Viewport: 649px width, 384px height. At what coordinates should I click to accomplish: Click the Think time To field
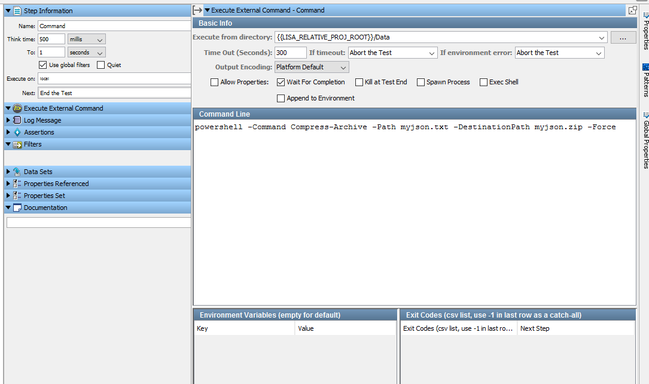click(51, 53)
